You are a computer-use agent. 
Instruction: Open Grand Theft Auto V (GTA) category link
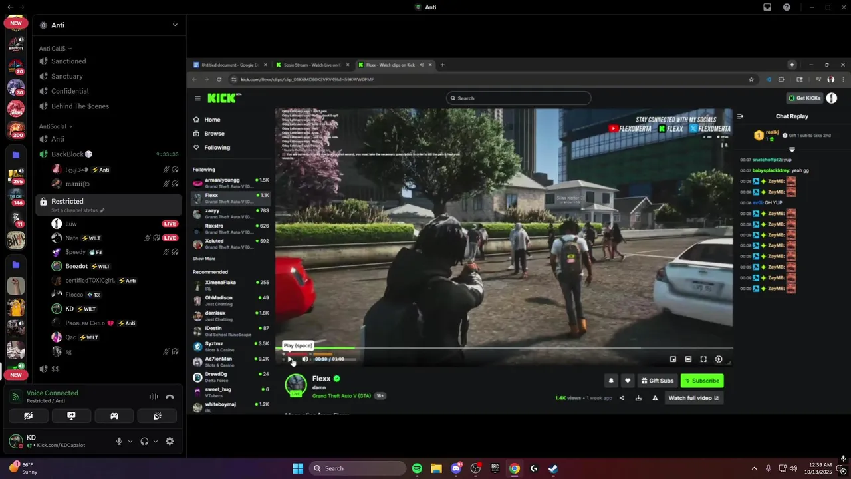click(x=342, y=396)
